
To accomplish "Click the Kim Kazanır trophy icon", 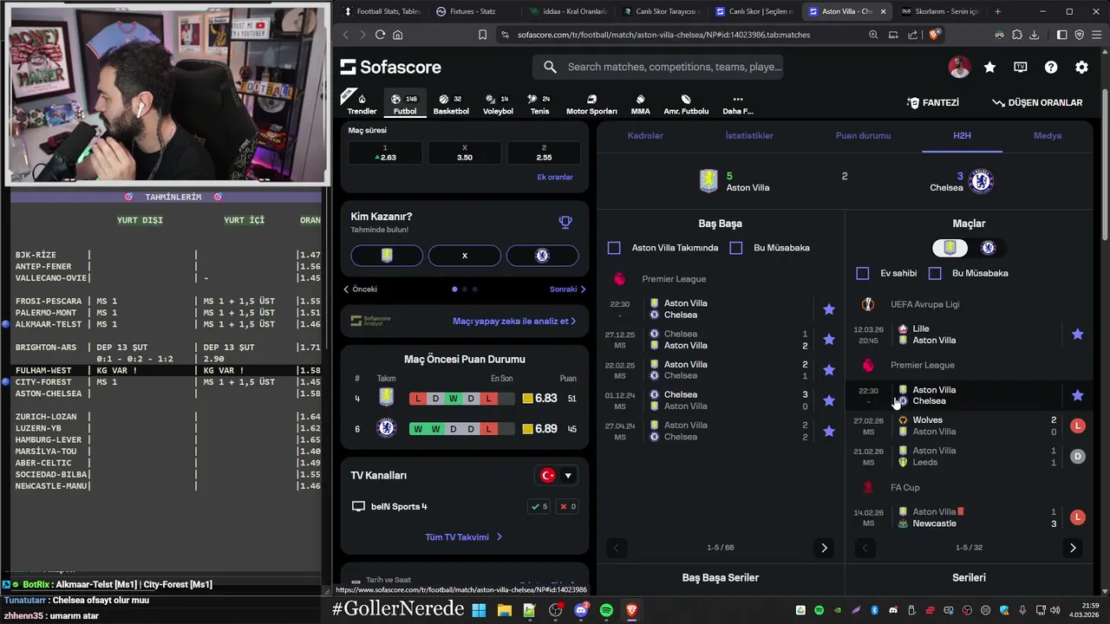I will point(565,223).
